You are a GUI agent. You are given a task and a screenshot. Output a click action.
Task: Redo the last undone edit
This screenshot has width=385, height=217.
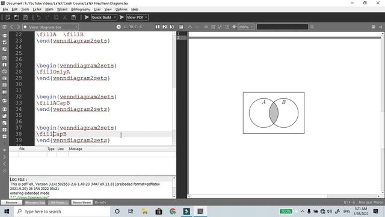pos(47,17)
